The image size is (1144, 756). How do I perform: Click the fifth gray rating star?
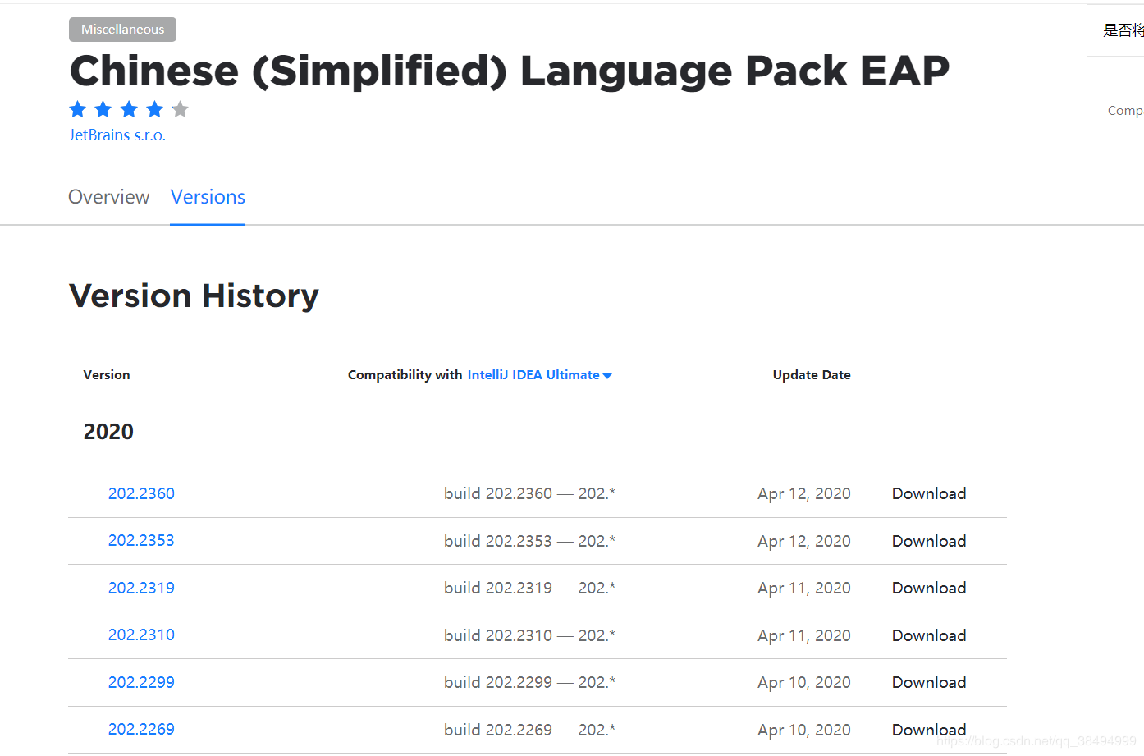coord(181,109)
